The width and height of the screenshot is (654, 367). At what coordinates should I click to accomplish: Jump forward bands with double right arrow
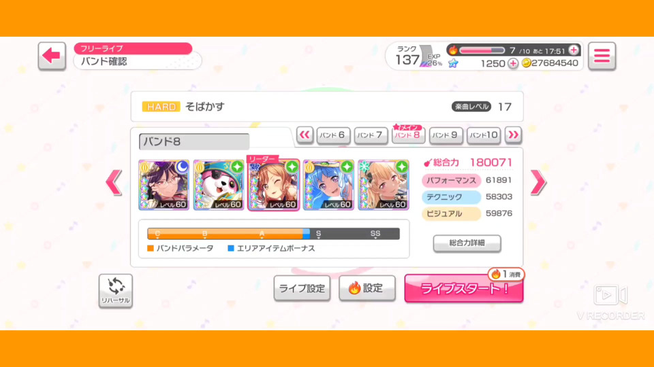[x=514, y=135]
